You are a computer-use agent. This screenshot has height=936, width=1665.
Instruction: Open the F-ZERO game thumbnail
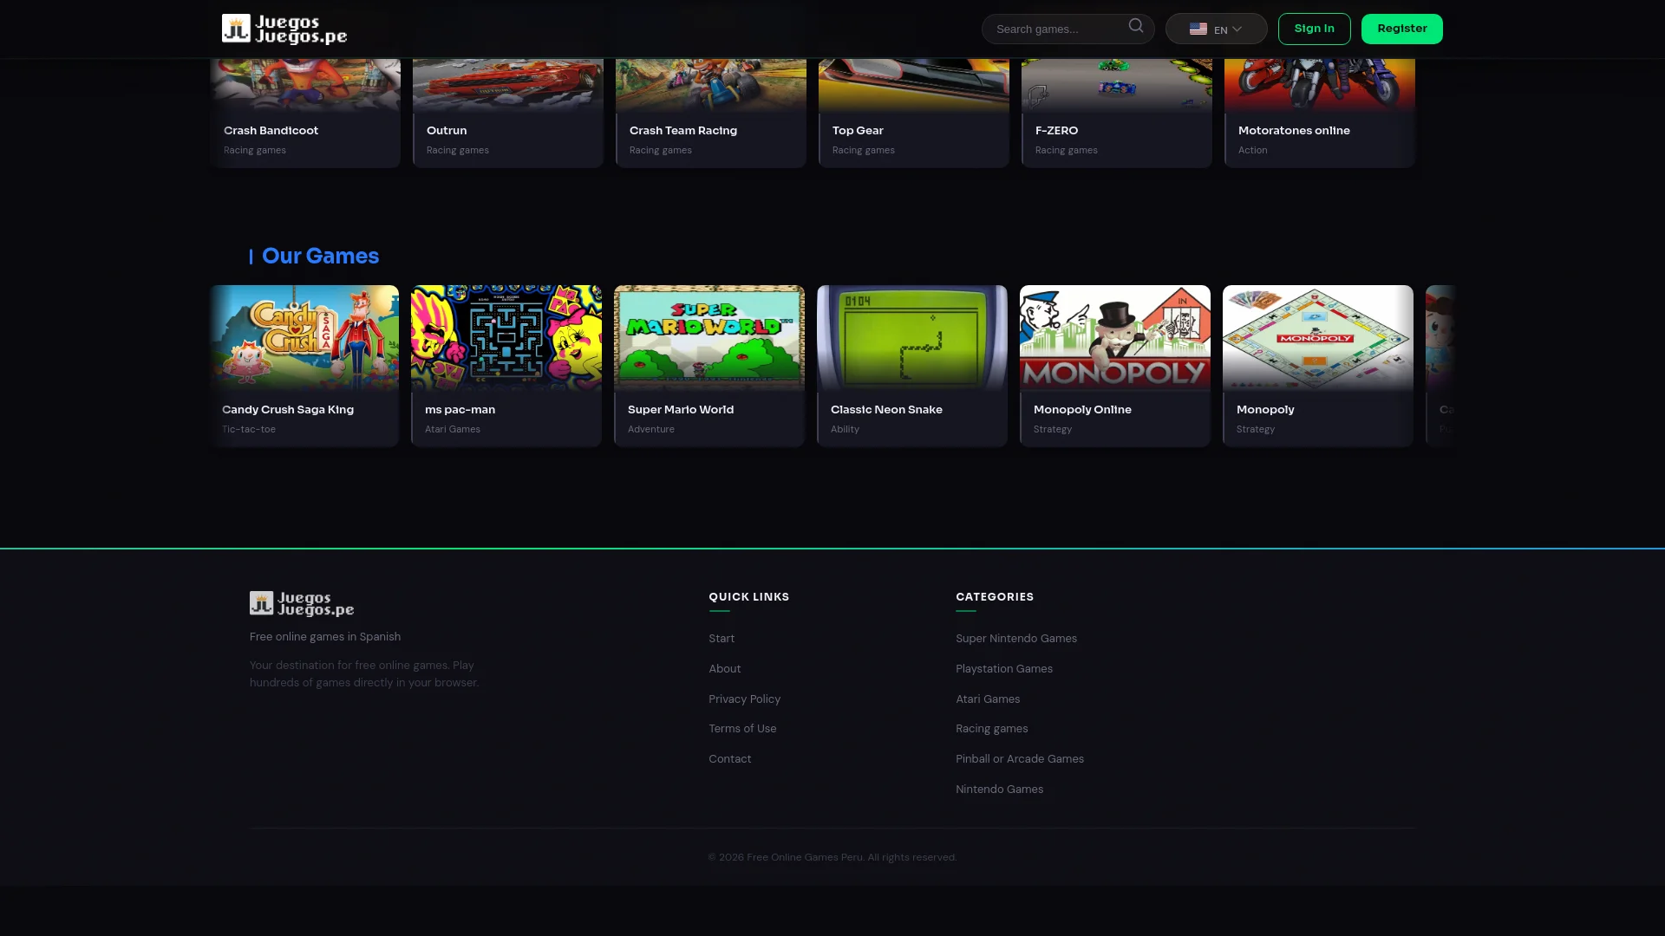coord(1117,85)
